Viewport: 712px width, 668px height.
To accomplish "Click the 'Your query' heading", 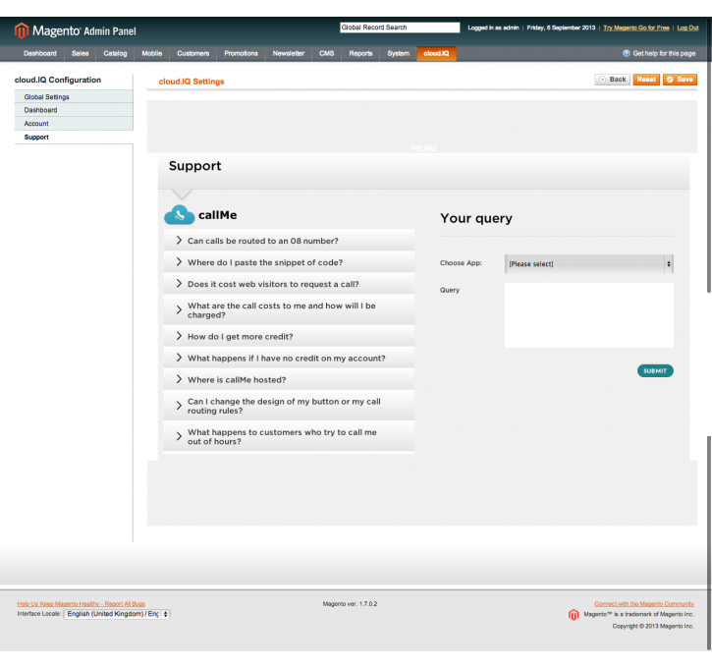I will pyautogui.click(x=476, y=218).
